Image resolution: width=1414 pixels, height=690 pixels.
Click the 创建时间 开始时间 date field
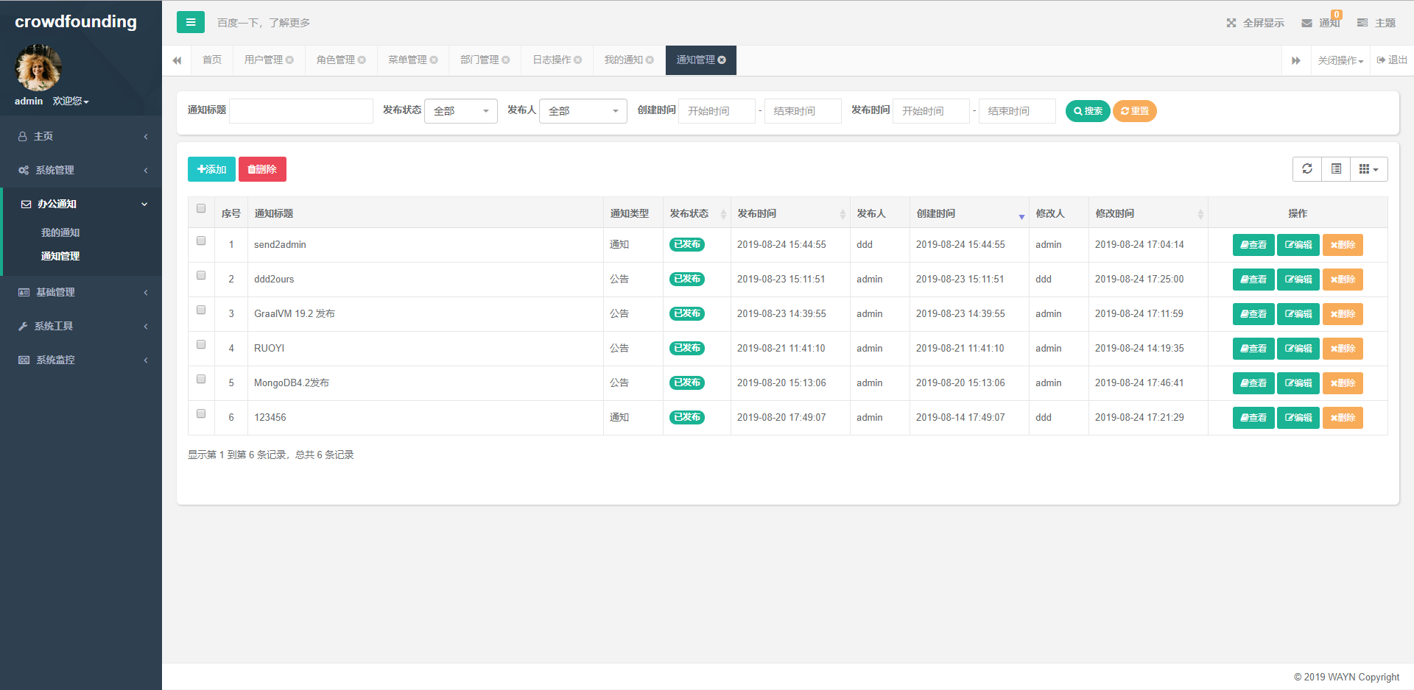(717, 111)
